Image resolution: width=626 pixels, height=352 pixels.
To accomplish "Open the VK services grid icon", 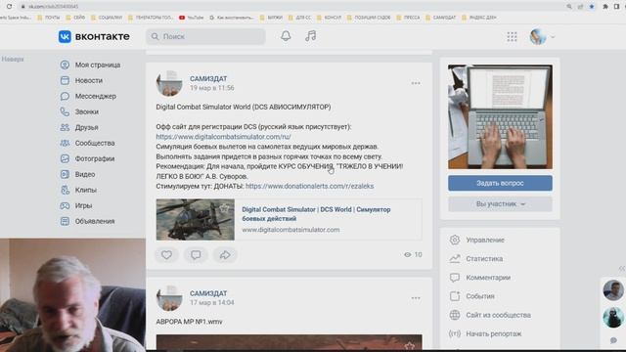I will tap(512, 37).
